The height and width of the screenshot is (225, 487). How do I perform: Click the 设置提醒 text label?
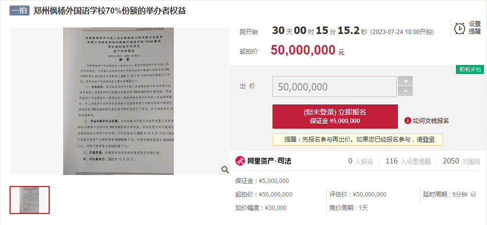click(x=474, y=28)
